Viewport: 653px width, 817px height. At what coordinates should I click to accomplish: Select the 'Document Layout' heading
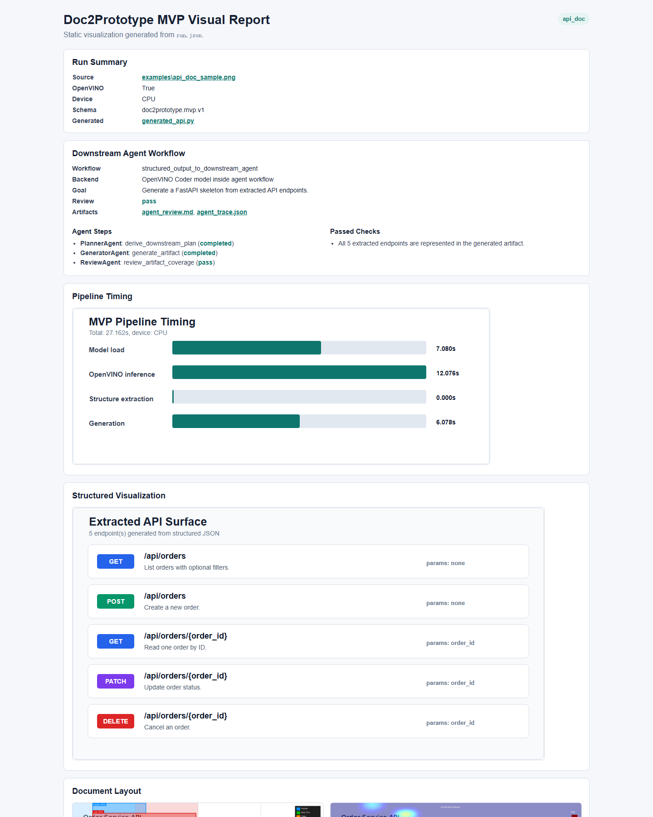107,791
